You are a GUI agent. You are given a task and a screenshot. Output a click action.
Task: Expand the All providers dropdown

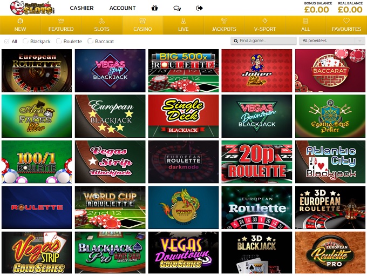pos(332,41)
